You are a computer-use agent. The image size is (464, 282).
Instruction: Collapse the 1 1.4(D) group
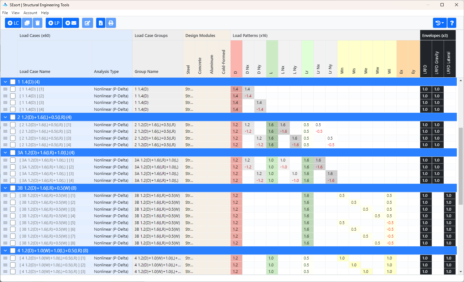pos(5,82)
